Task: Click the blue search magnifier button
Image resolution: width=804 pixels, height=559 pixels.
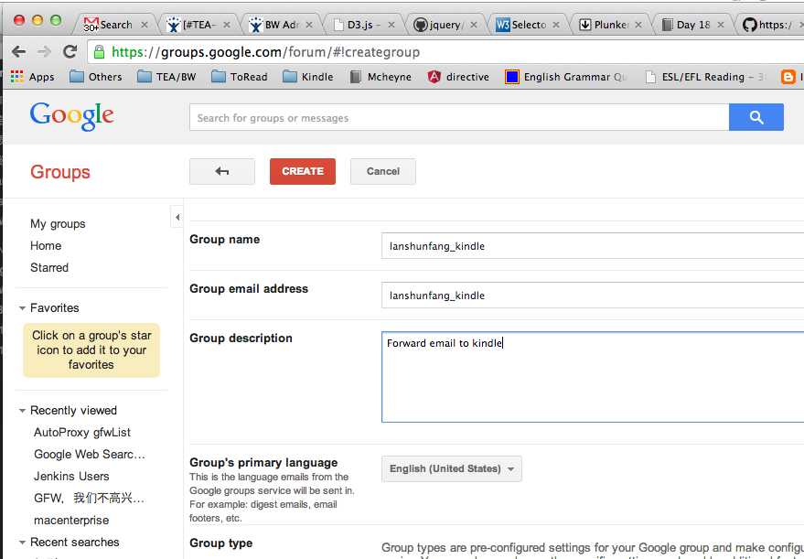Action: 756,117
